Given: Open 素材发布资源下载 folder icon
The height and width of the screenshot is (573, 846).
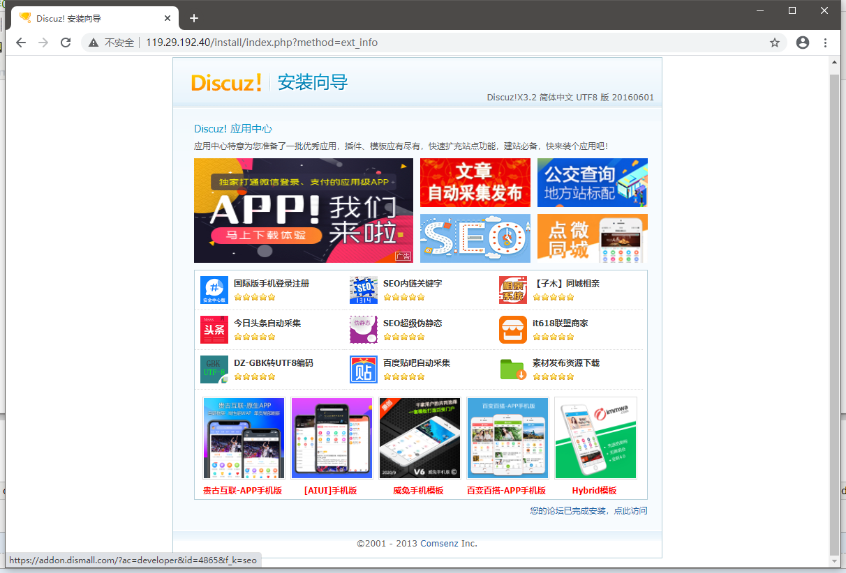Looking at the screenshot, I should pos(513,369).
